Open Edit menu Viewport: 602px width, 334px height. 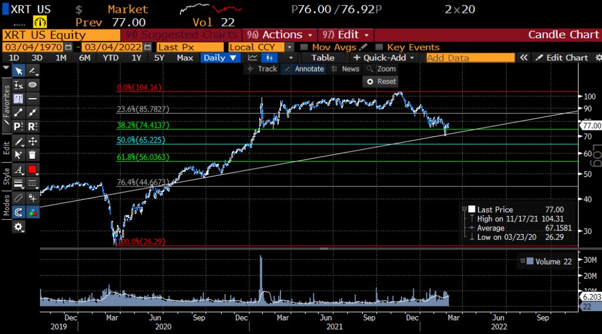click(x=346, y=35)
